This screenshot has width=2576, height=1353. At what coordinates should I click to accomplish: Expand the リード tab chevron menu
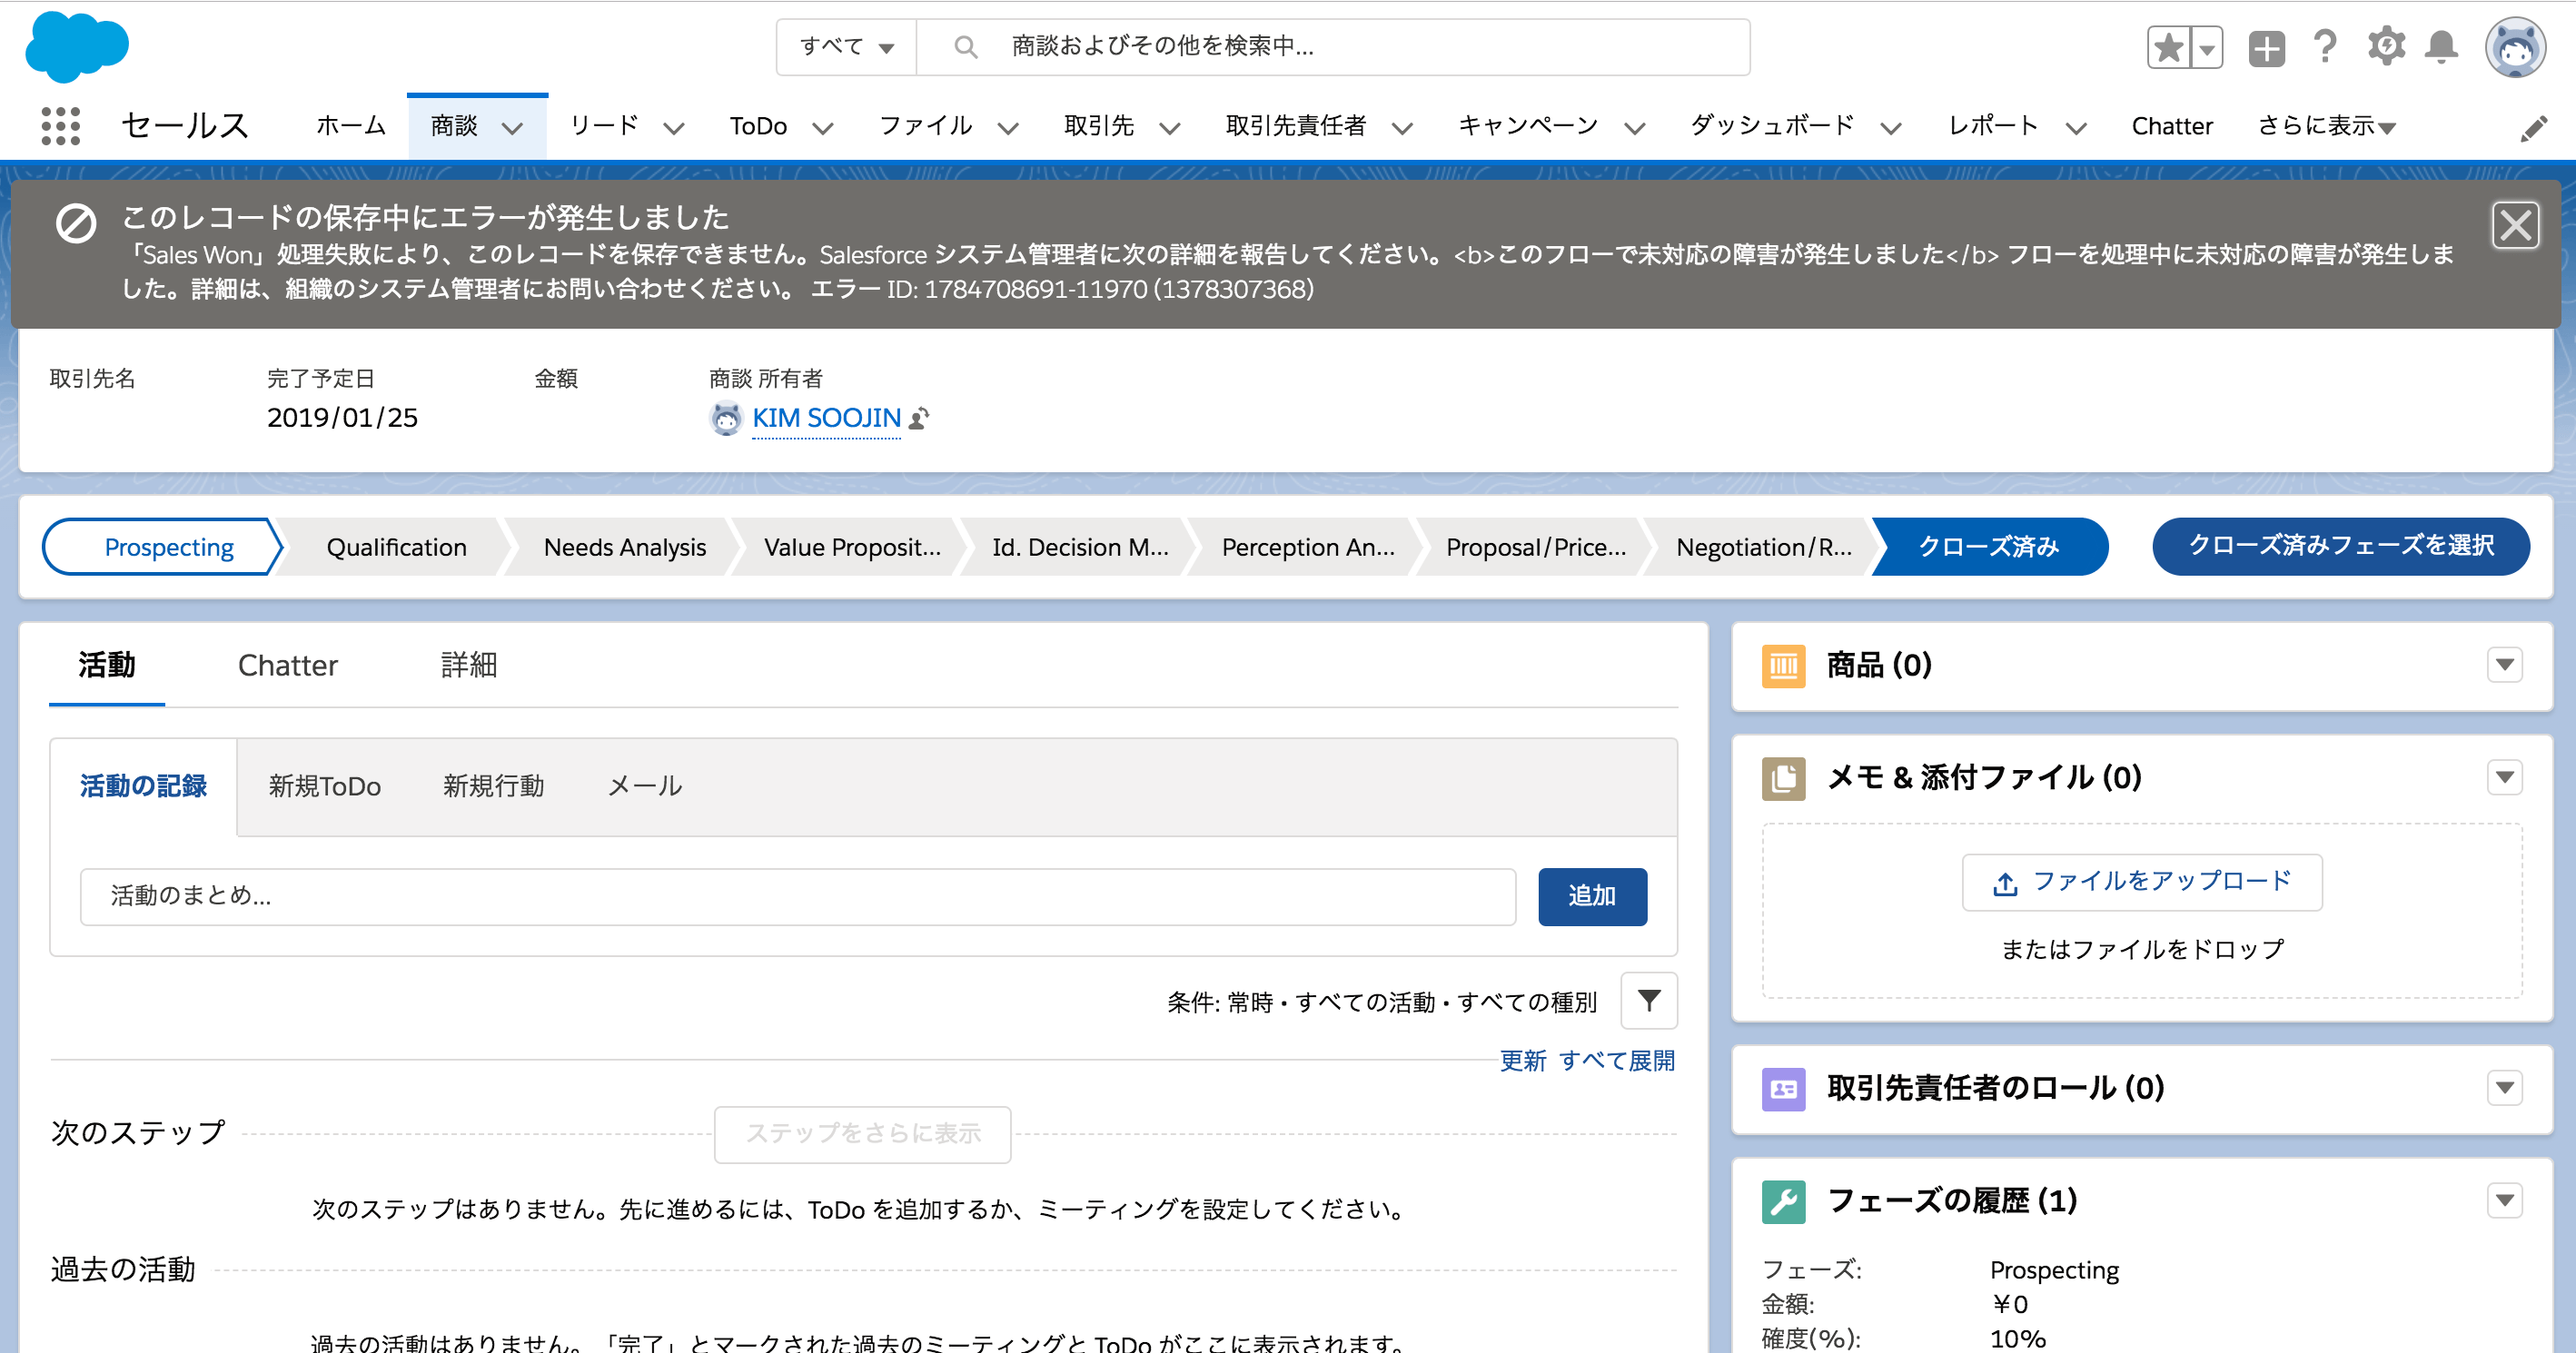click(674, 128)
